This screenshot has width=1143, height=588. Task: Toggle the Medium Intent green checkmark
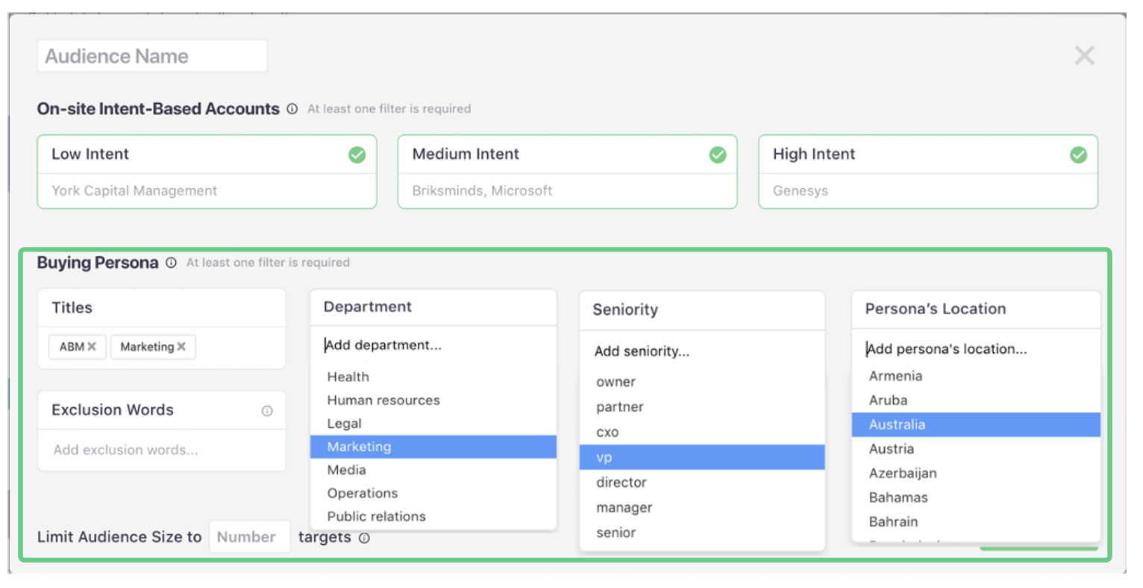[x=718, y=154]
